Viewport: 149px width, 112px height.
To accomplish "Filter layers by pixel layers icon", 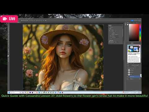I will click(x=132, y=65).
